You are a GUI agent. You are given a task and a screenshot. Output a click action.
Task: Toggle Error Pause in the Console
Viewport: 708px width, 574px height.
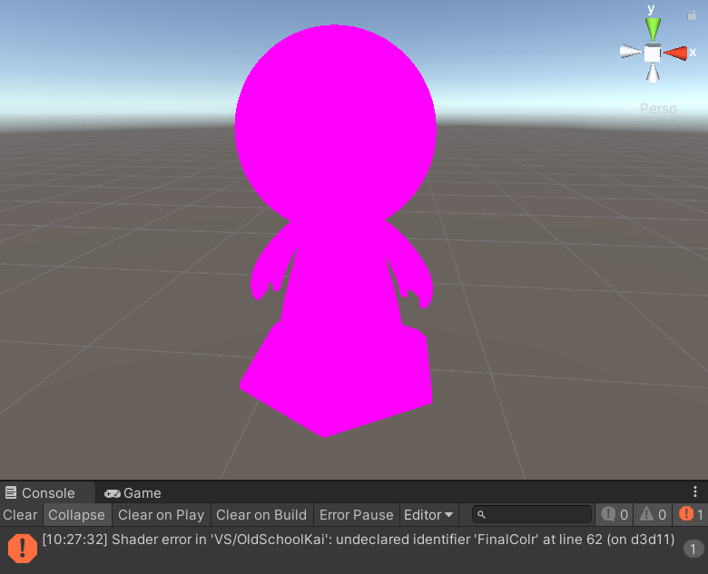[357, 515]
